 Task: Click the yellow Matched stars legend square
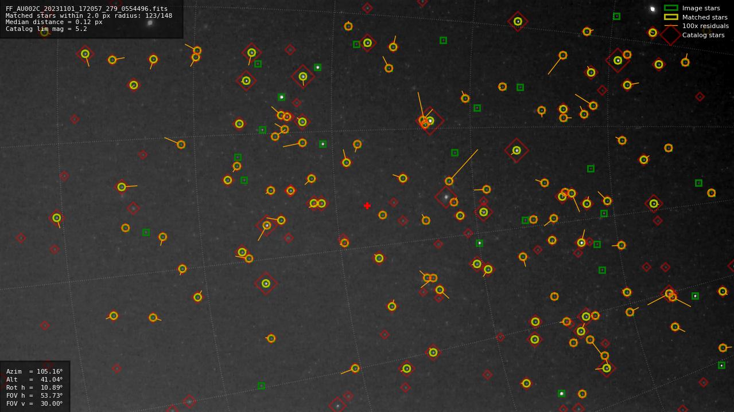(671, 17)
